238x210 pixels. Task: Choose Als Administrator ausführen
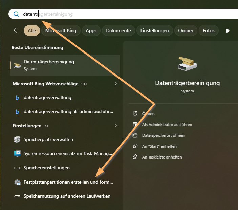click(x=167, y=125)
